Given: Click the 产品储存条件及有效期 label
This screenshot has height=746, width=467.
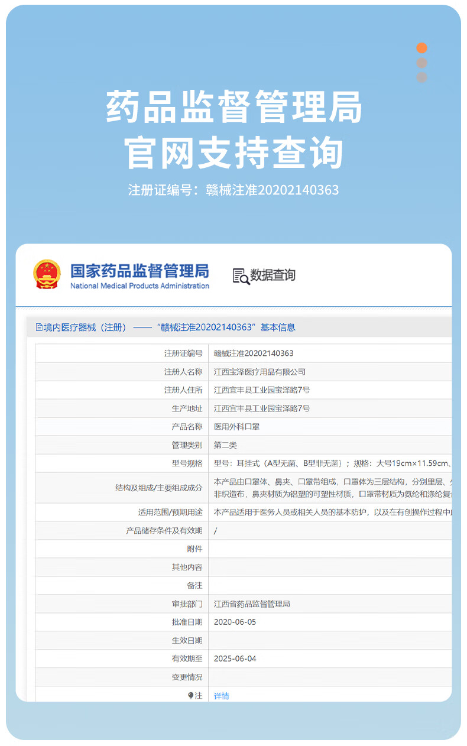Looking at the screenshot, I should (164, 531).
